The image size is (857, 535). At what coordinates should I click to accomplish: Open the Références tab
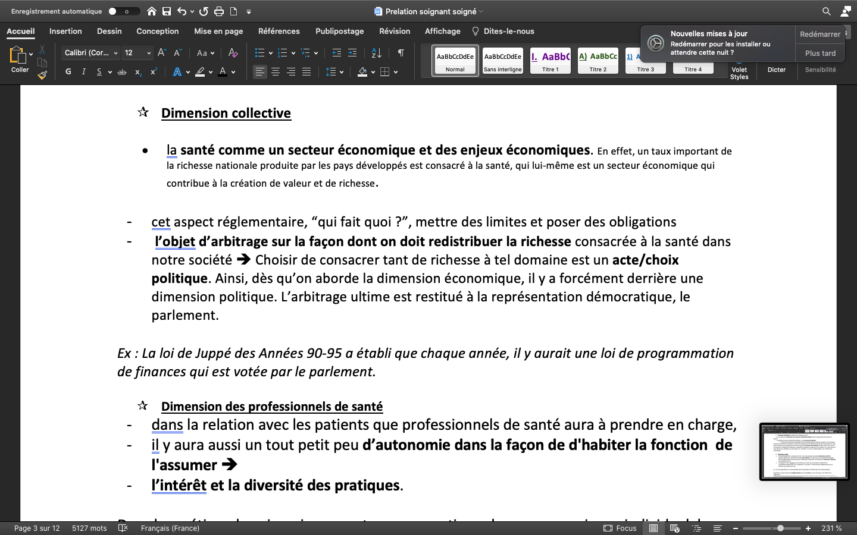(279, 31)
